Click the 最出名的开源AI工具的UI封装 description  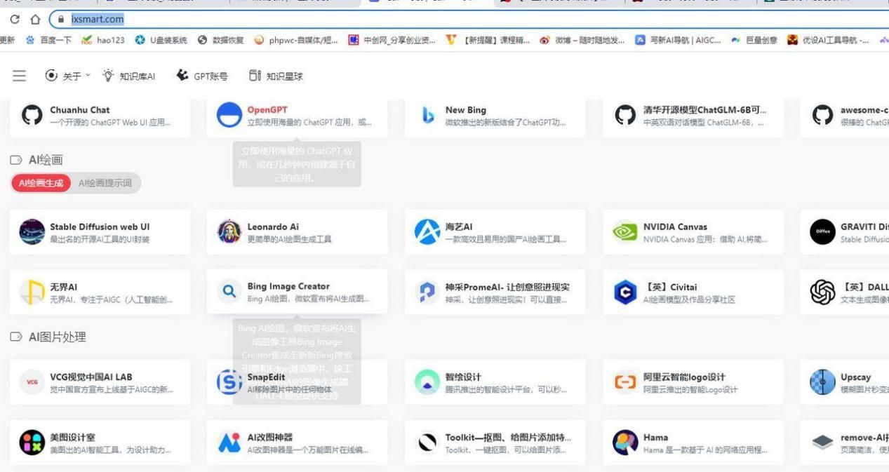[100, 239]
